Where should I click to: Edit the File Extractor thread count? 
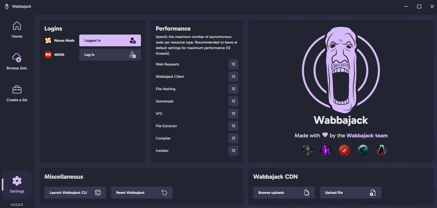coord(233,126)
